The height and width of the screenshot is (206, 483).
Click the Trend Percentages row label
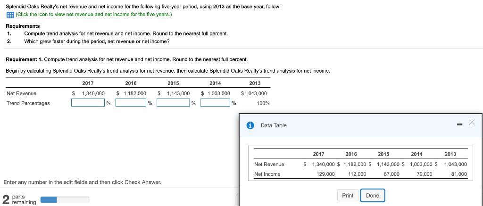click(28, 103)
